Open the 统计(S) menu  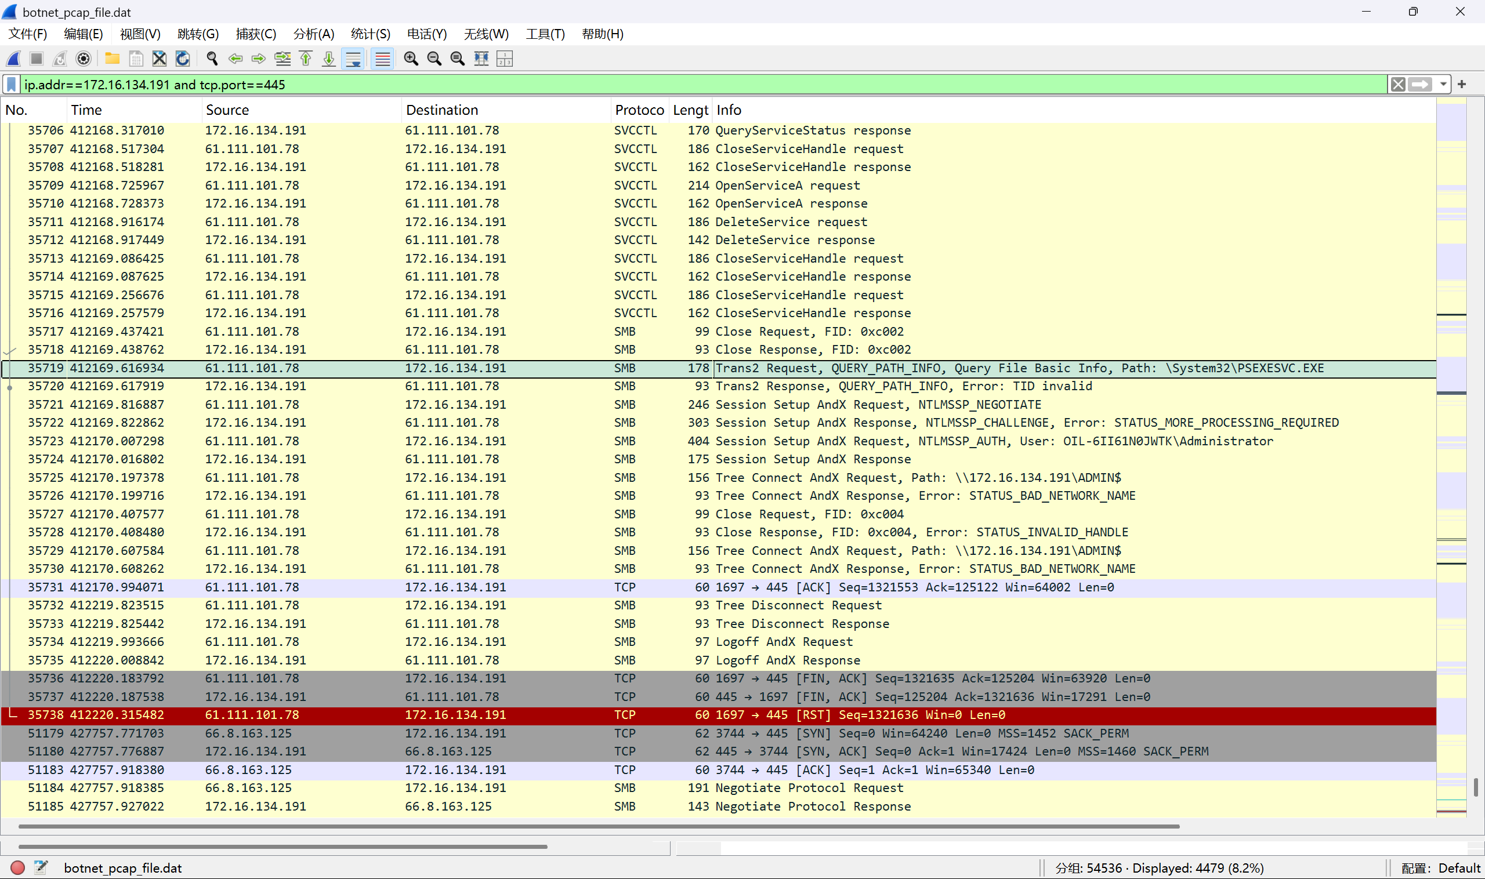(370, 34)
